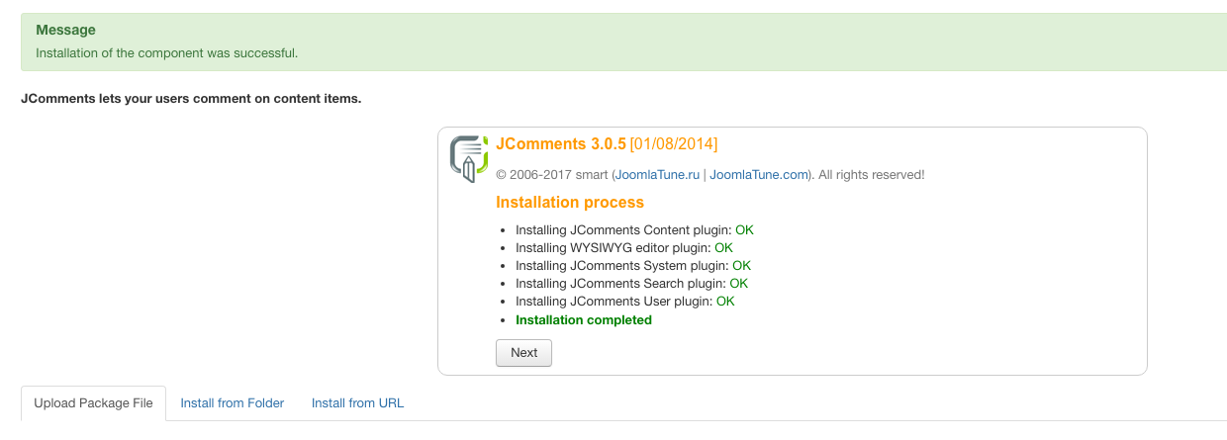
Task: Switch to Upload Package File tab
Action: [93, 403]
